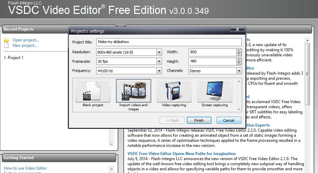Click the news panel scrollbar thumb
Viewport: 318px width, 173px height.
point(307,74)
